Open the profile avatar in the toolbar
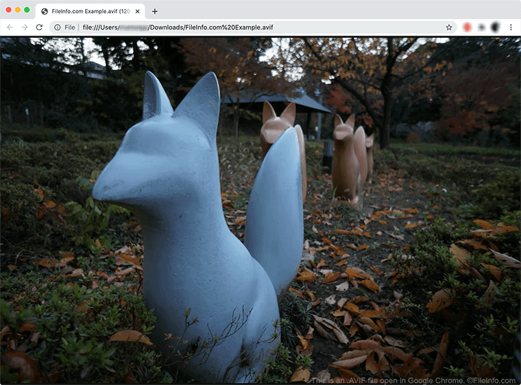 point(495,27)
